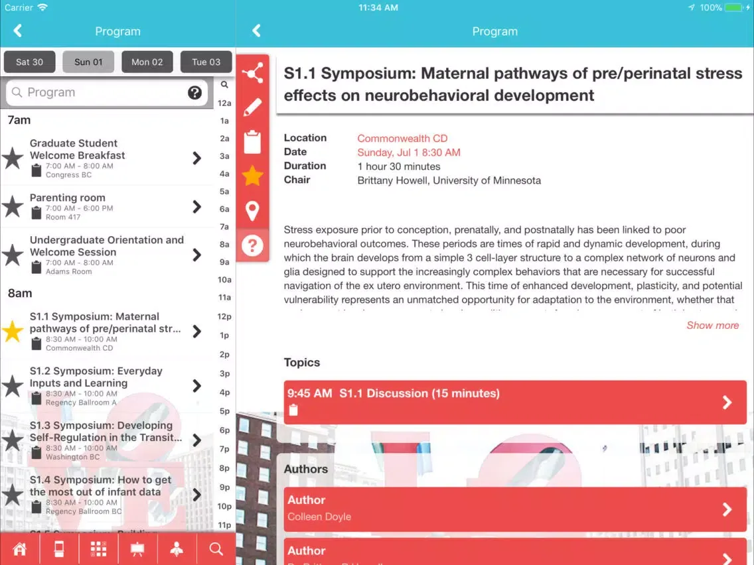Tap the 7am time header
754x565 pixels.
coord(19,119)
